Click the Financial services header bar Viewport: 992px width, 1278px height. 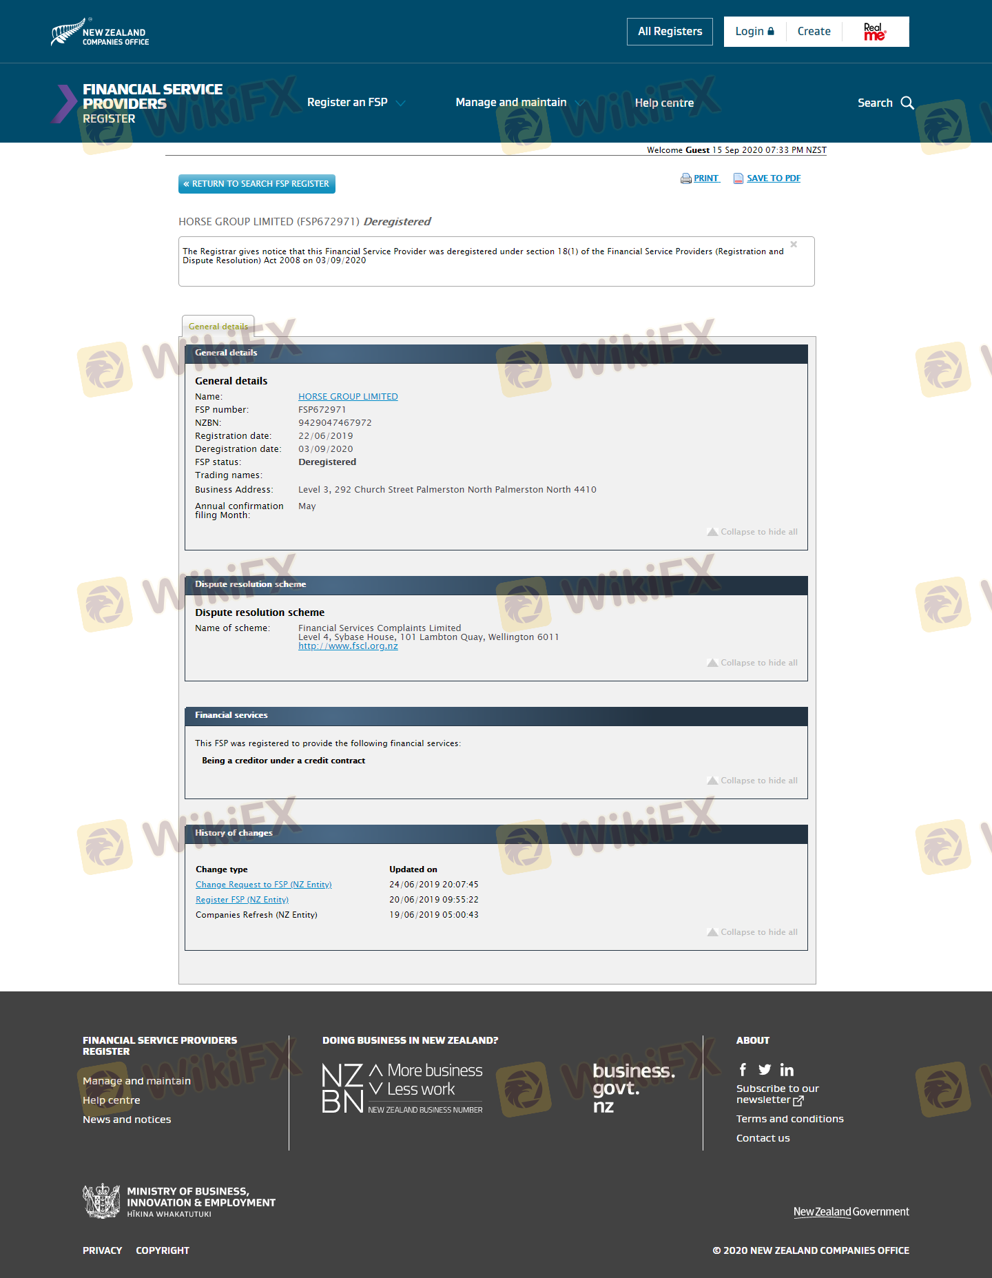(x=496, y=716)
